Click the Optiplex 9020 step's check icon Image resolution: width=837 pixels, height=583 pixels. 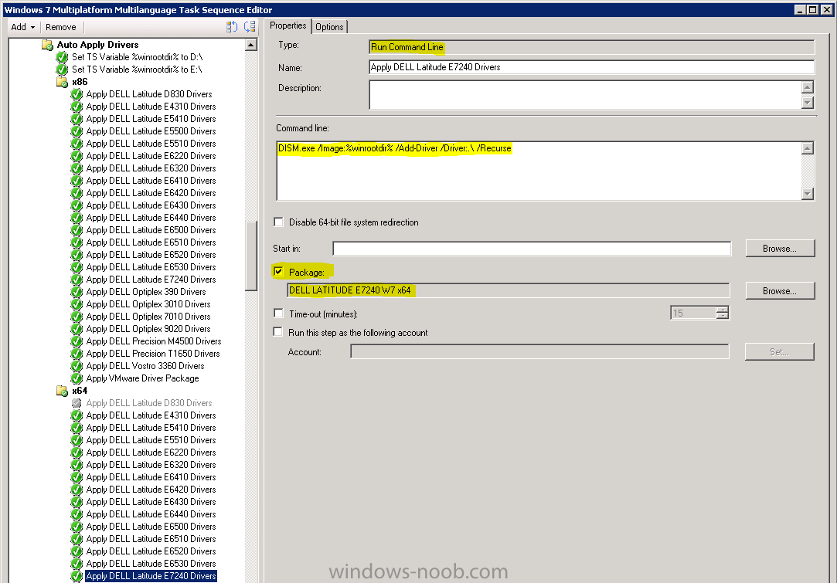tap(77, 329)
